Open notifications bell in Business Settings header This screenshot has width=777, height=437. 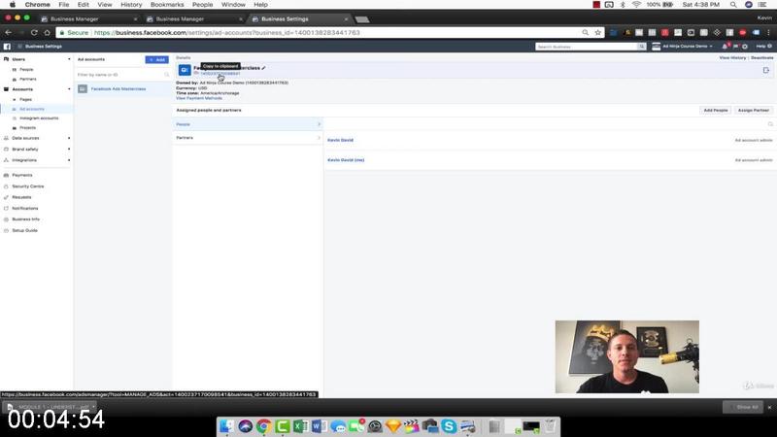[x=725, y=46]
